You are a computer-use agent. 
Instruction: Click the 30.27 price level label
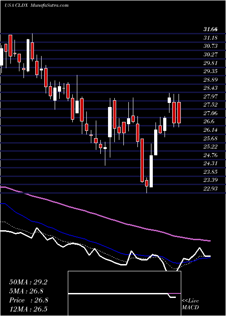(x=211, y=55)
